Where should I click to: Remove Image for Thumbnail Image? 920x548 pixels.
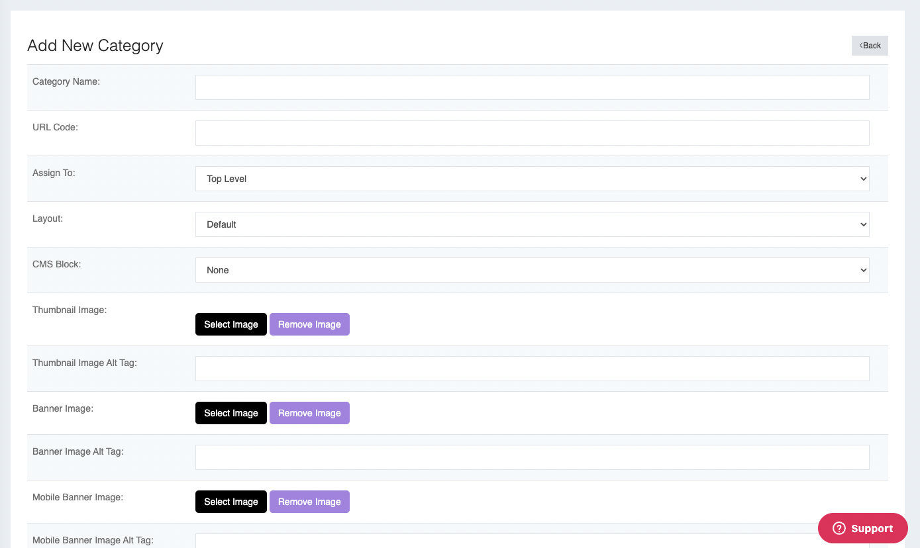309,324
